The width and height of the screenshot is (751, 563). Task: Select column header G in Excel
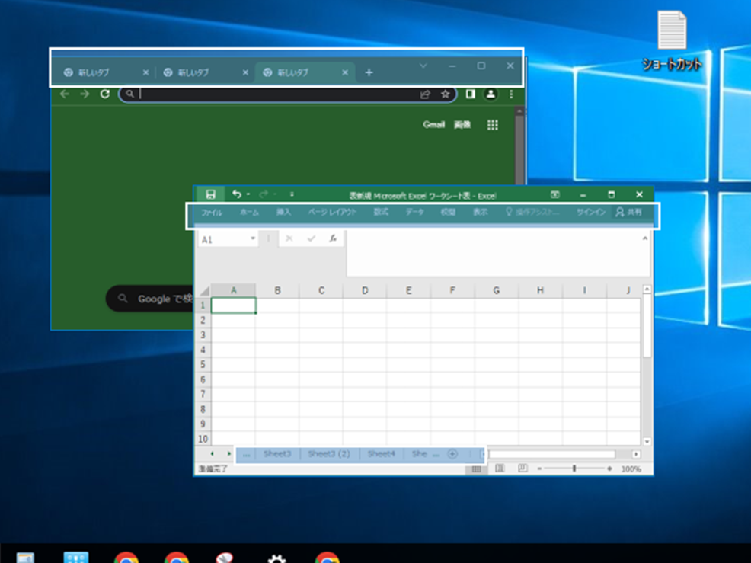(x=496, y=290)
